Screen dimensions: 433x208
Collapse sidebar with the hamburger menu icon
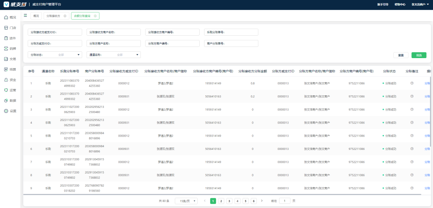[x=26, y=16]
